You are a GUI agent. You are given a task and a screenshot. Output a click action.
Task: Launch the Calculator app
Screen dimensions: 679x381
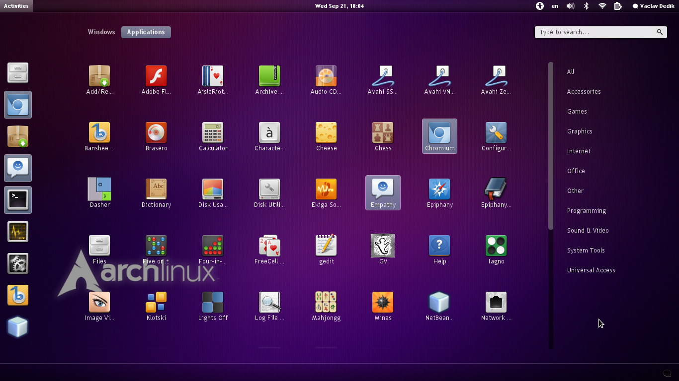(x=213, y=136)
